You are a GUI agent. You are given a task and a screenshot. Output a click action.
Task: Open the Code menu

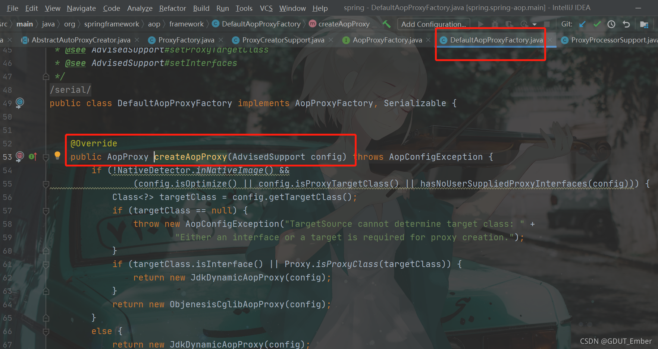click(112, 8)
